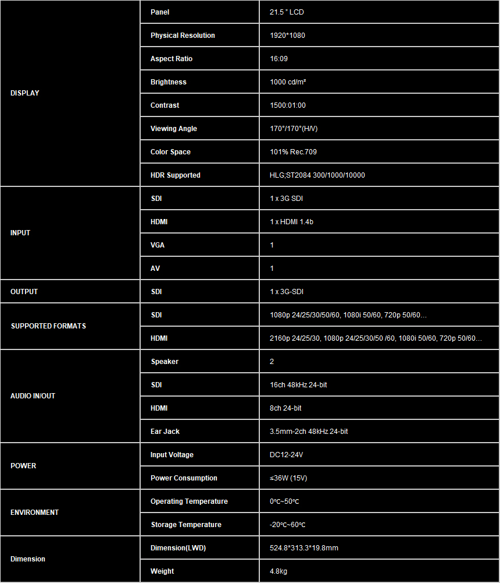Viewport: 500px width, 583px height.
Task: Select the Viewing Angle label
Action: coord(174,129)
